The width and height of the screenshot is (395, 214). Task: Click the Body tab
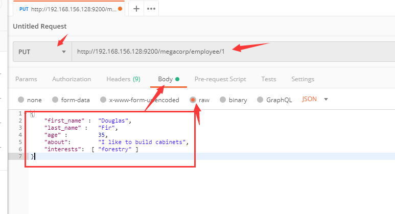(165, 79)
